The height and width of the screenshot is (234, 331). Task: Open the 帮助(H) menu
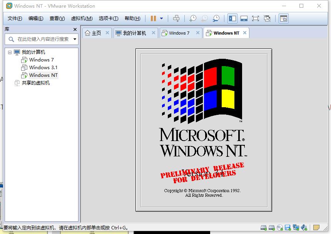click(132, 18)
